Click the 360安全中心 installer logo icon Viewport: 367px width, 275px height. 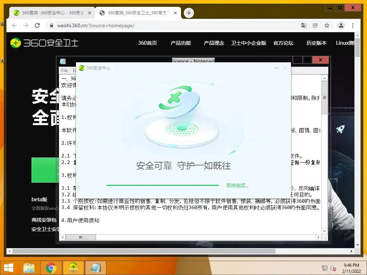[x=82, y=68]
